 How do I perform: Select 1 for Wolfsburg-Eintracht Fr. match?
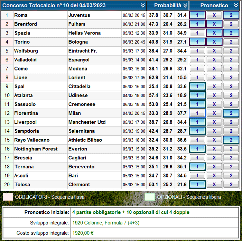click(x=197, y=51)
